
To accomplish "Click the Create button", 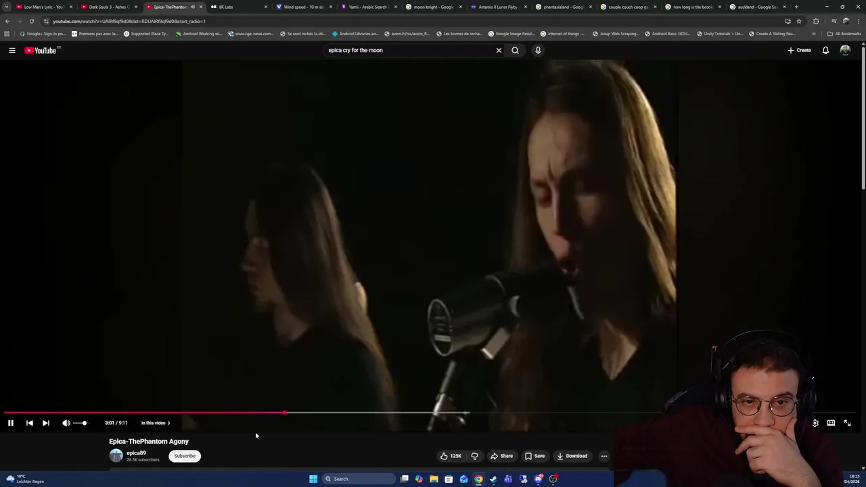I will tap(799, 50).
